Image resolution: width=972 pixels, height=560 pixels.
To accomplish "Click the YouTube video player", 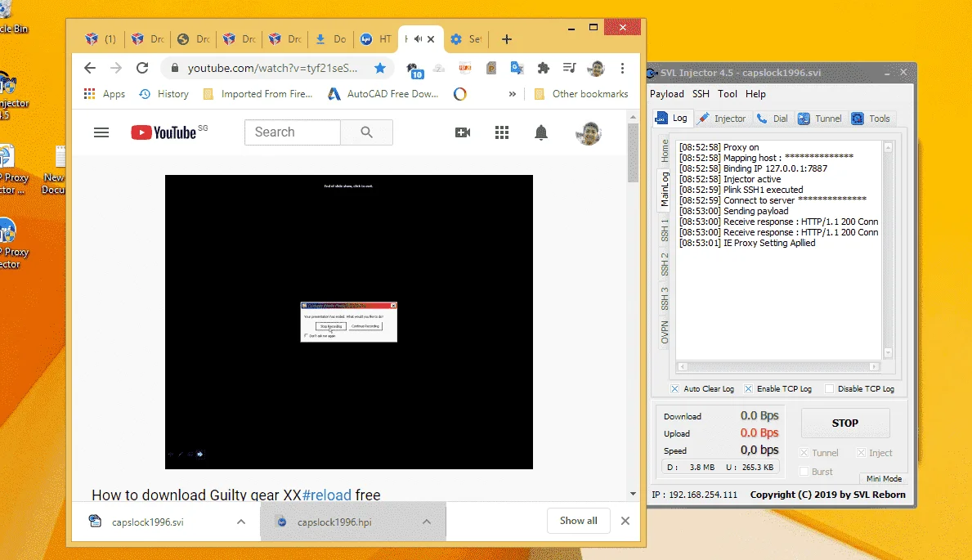I will 349,322.
